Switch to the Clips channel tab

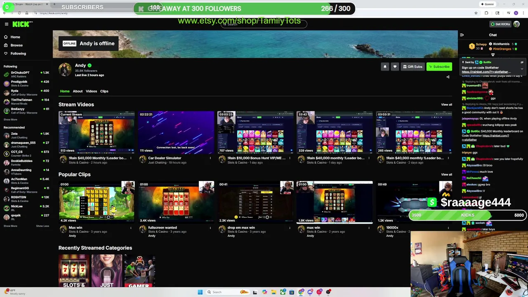(104, 91)
